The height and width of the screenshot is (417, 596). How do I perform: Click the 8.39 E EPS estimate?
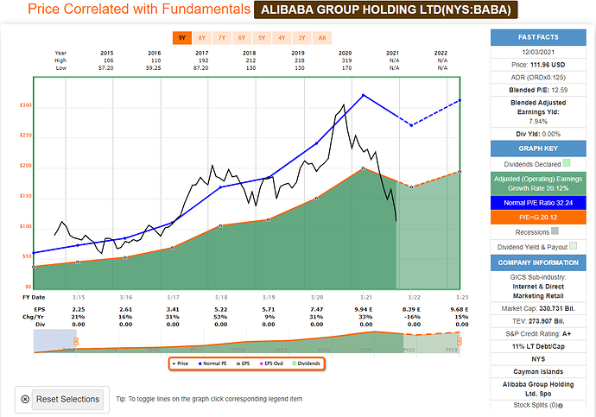coord(411,310)
